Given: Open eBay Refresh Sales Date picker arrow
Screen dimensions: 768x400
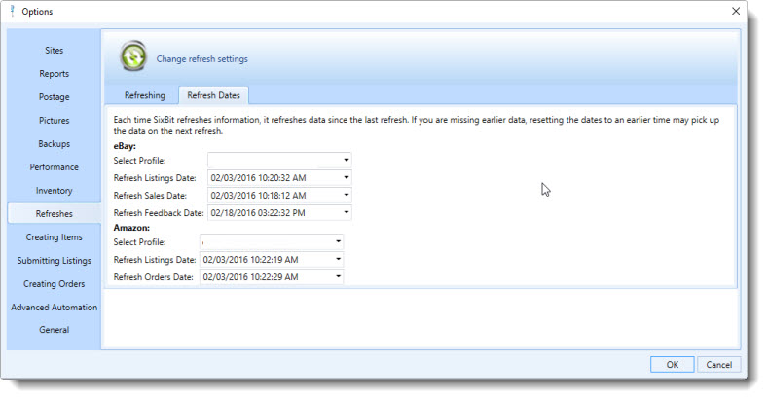Looking at the screenshot, I should 346,195.
